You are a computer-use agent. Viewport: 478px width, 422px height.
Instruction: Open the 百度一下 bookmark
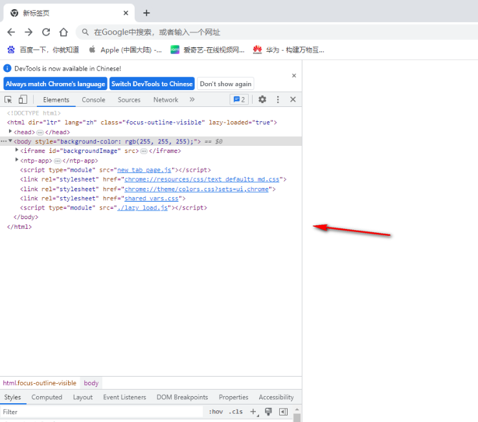coord(43,50)
